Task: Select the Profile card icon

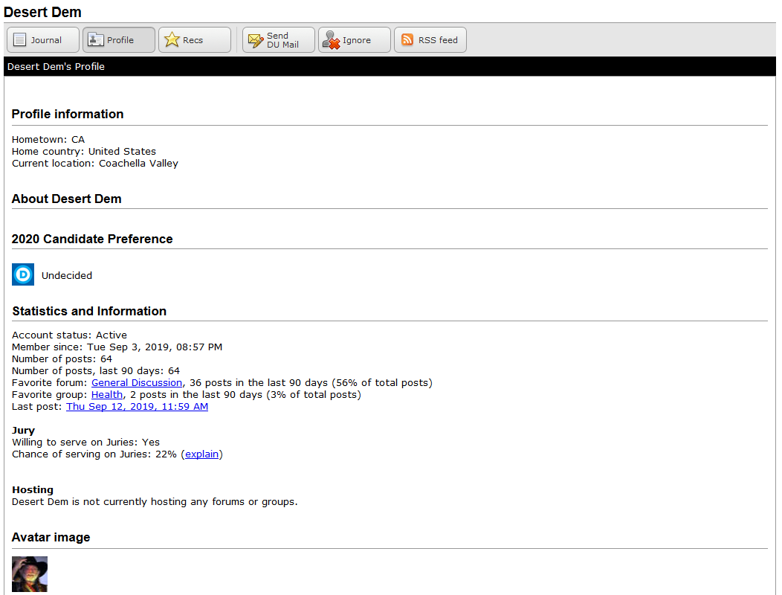Action: (x=96, y=40)
